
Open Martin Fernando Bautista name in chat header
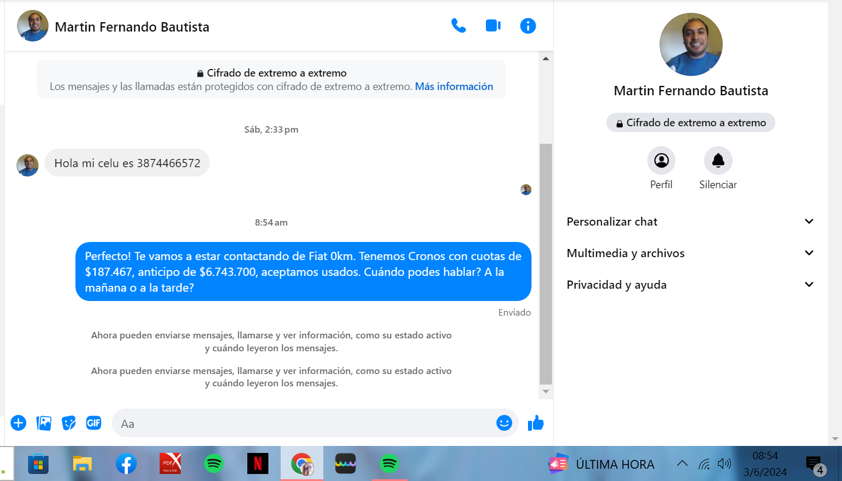132,27
